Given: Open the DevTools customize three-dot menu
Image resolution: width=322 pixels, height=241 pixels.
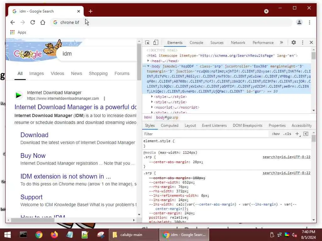Looking at the screenshot, I should tap(303, 42).
